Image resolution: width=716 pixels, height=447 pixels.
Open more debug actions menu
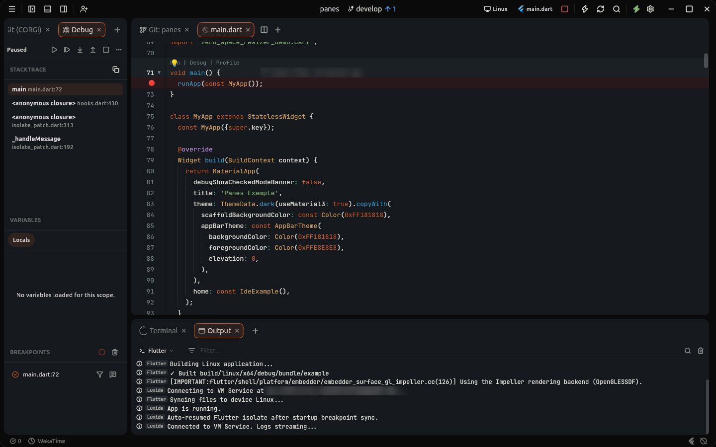[x=119, y=50]
